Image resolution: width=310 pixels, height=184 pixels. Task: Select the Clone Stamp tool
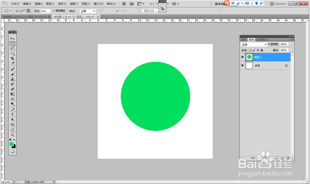[12, 79]
